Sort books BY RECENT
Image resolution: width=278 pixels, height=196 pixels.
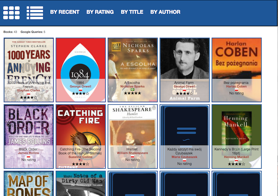point(65,12)
